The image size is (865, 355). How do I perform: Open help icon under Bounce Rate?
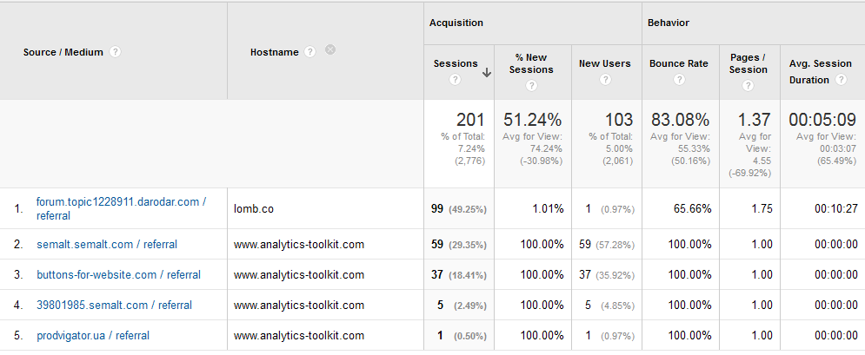679,80
